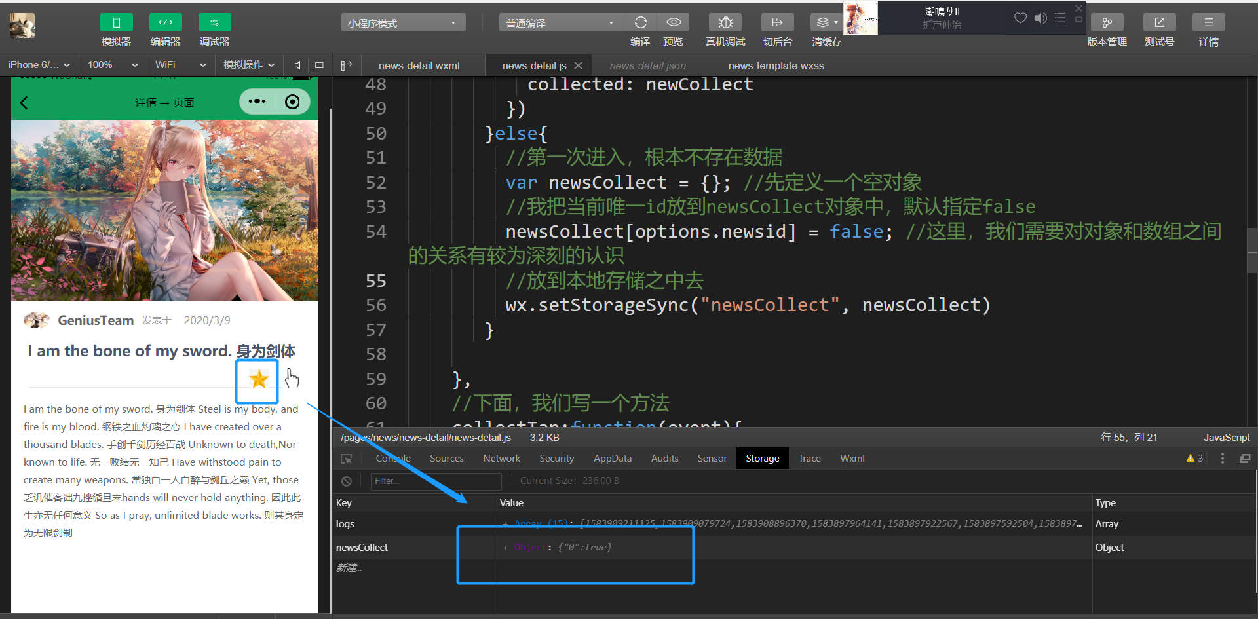This screenshot has height=619, width=1258.
Task: Click the editor vertical scrollbar
Action: (1252, 250)
